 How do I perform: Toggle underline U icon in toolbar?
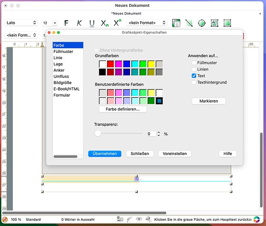pos(92,23)
